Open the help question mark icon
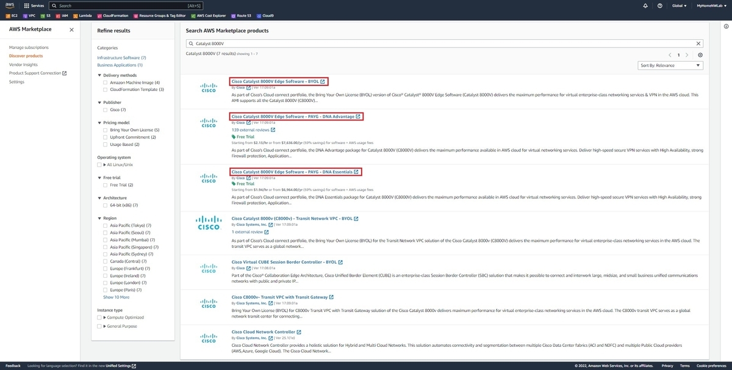 click(x=659, y=5)
